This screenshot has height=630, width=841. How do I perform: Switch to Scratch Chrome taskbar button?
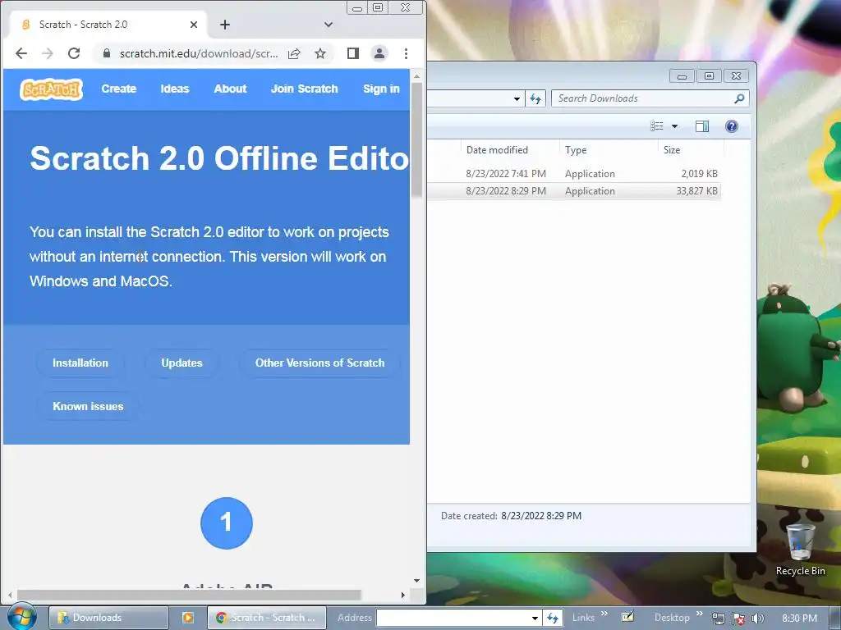tap(267, 618)
